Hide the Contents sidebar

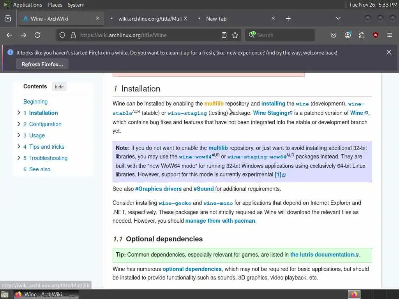[x=59, y=87]
